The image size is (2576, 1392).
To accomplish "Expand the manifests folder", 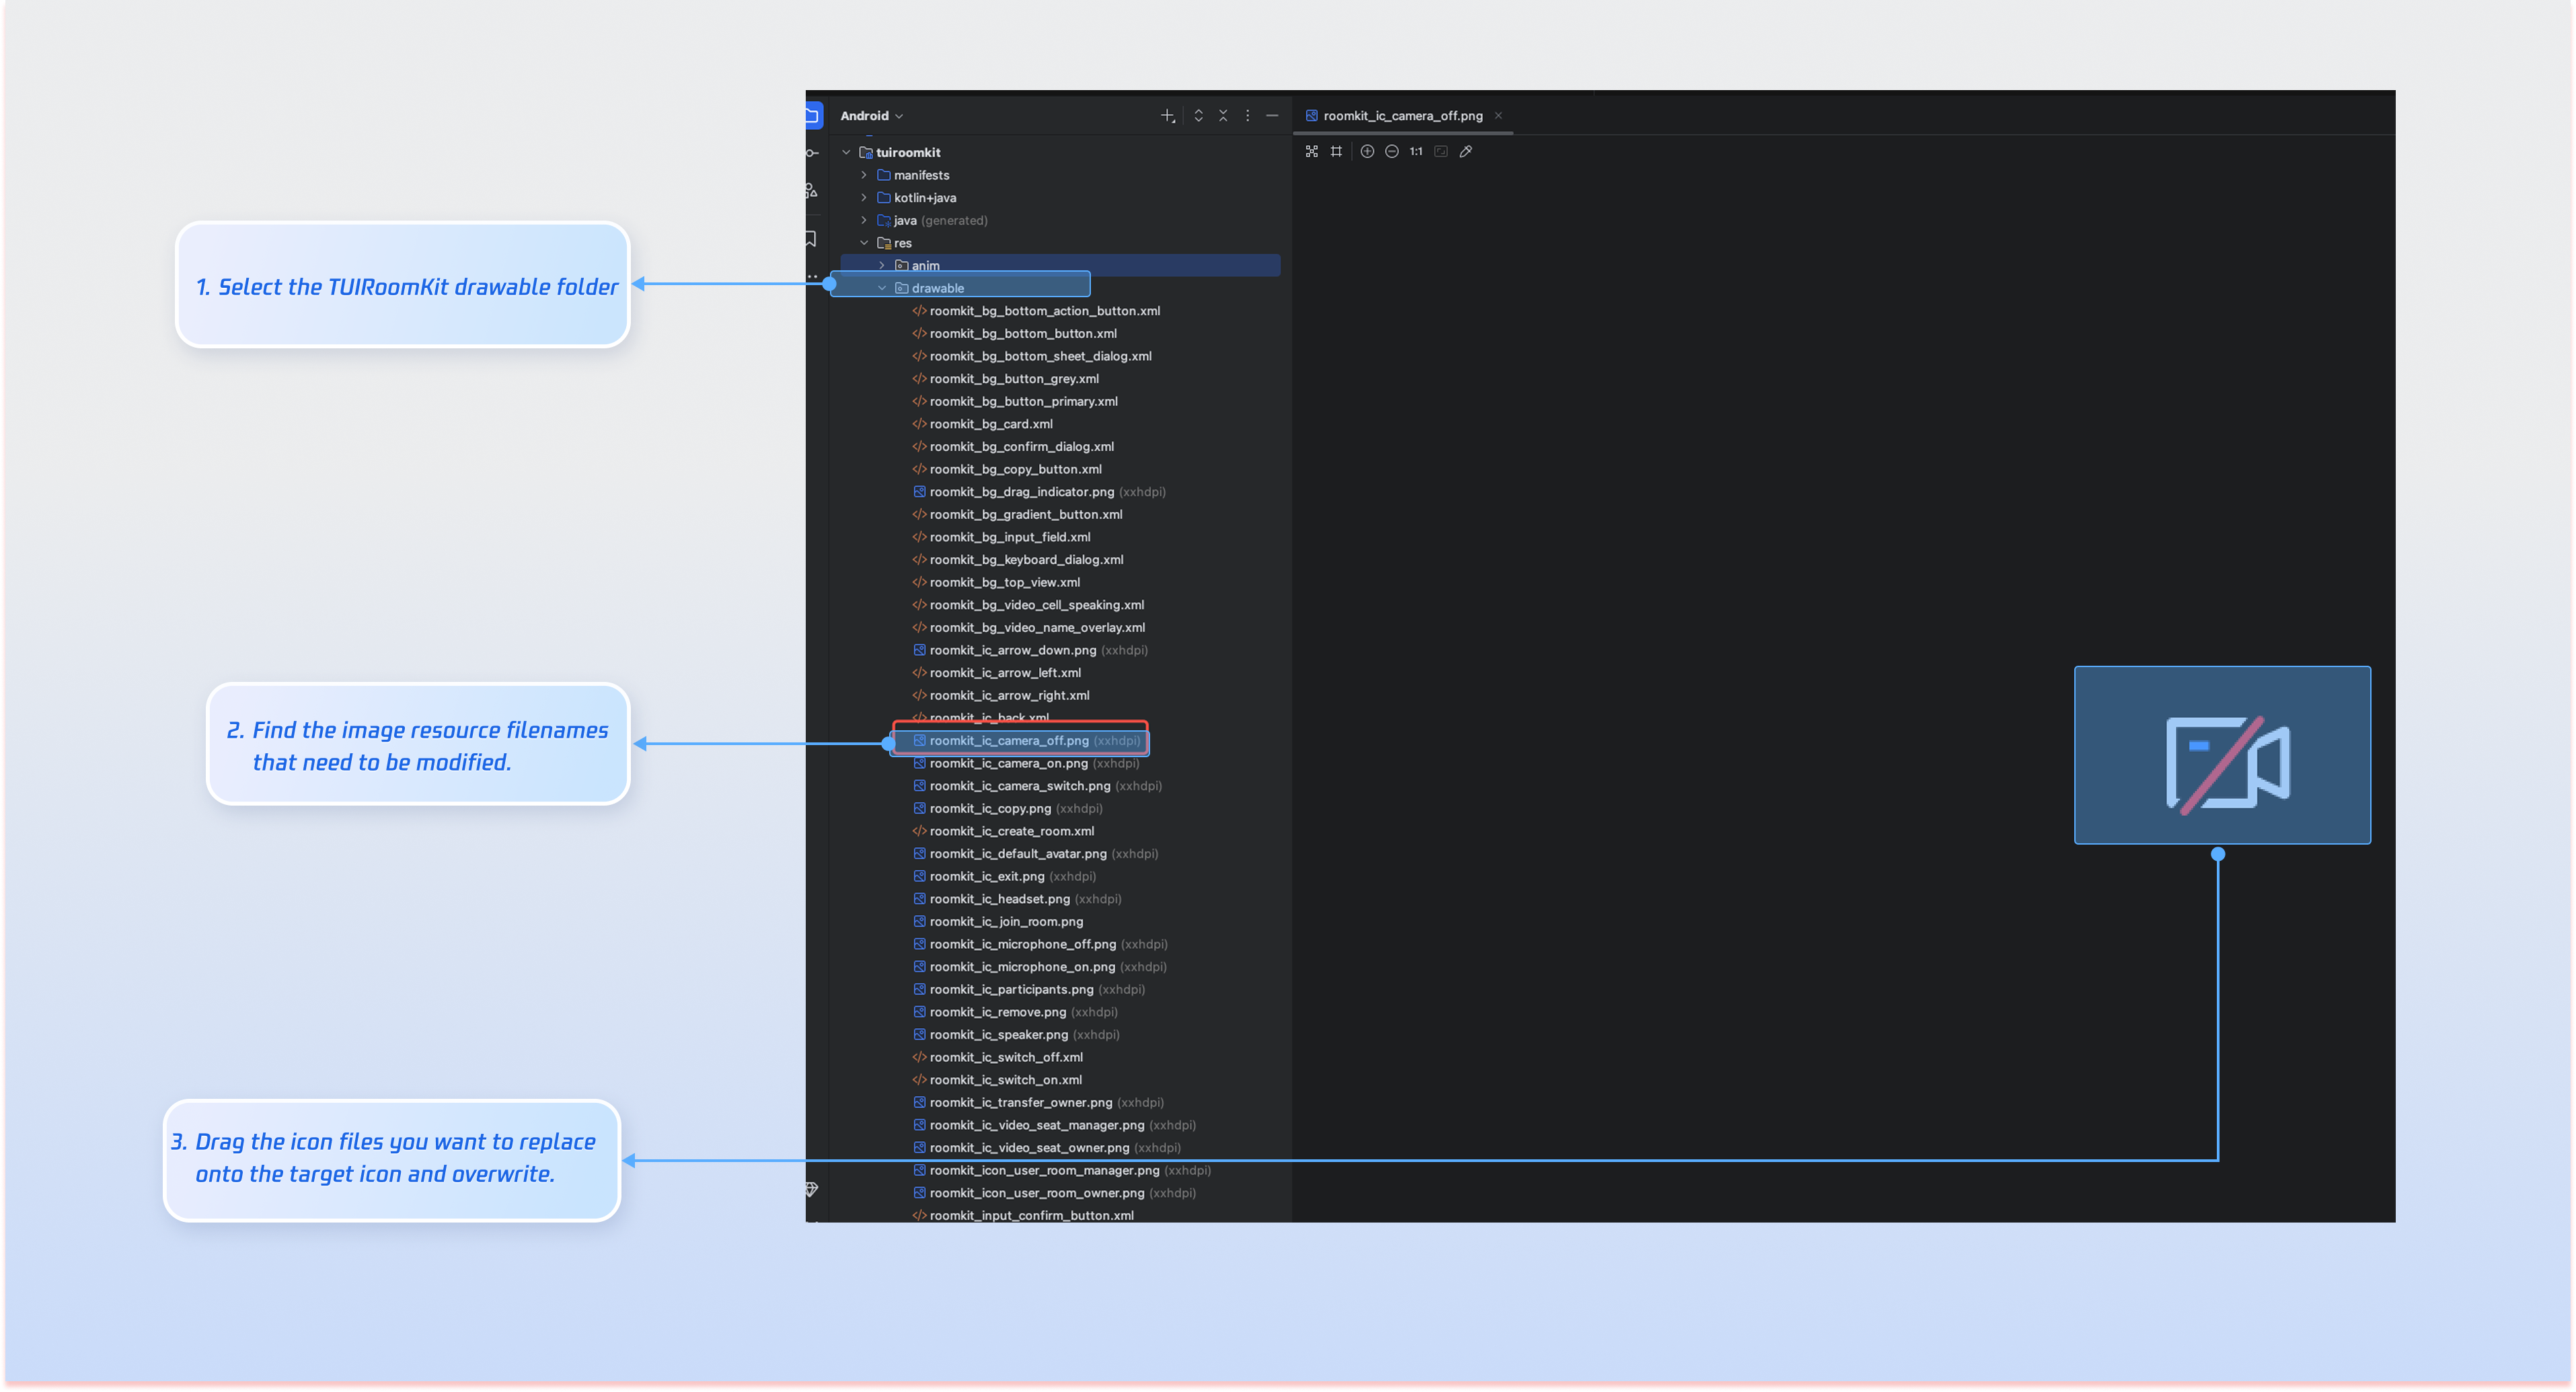I will (x=864, y=175).
